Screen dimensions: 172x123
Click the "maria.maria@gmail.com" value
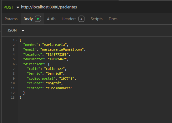[62, 50]
